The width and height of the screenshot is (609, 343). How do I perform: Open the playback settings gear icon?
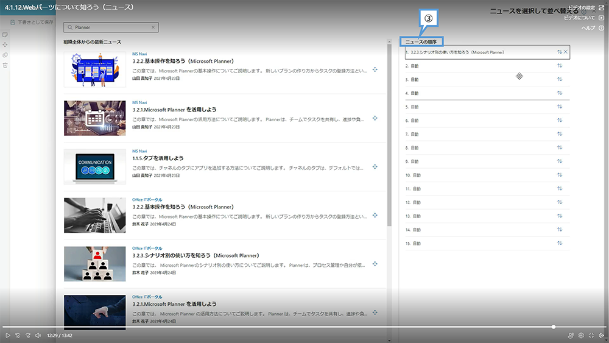point(581,335)
